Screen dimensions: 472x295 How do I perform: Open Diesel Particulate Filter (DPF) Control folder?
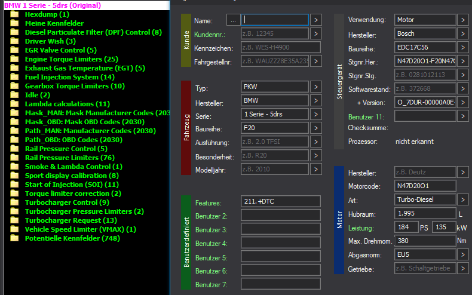coord(93,32)
